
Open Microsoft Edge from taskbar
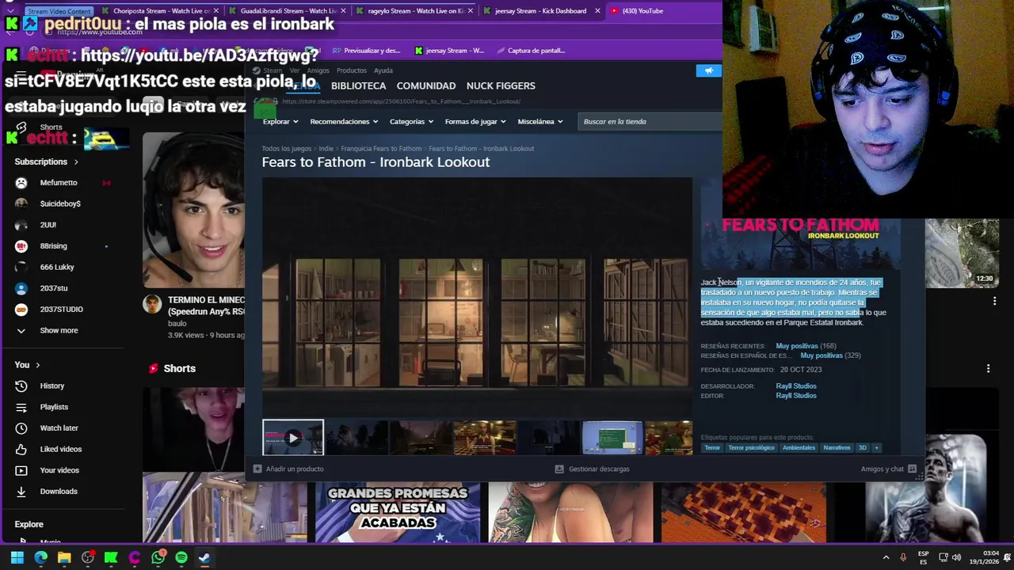(x=40, y=557)
